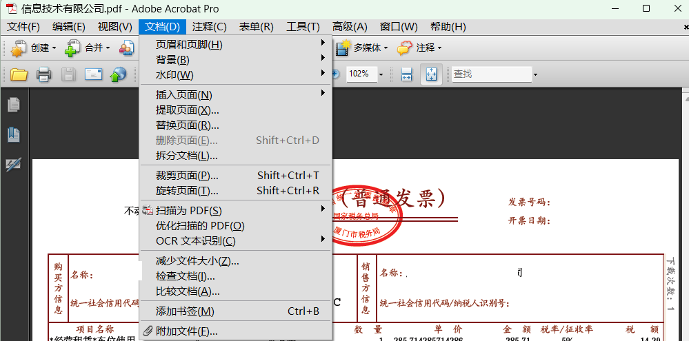
Task: Open the 合并 dropdown arrow
Action: click(x=108, y=48)
